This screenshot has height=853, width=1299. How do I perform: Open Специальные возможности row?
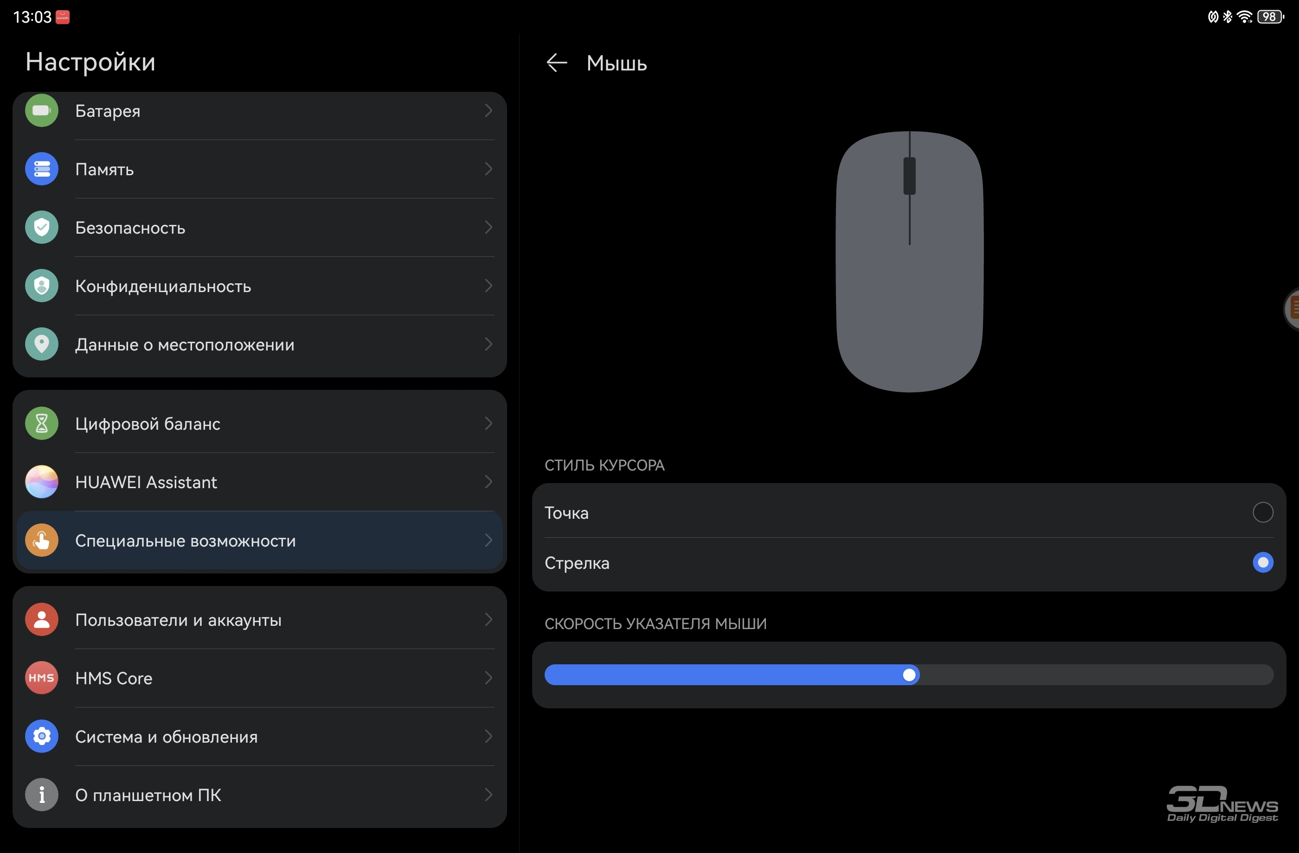click(x=260, y=541)
